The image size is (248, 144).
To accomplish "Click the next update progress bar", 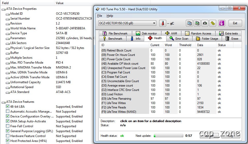I will click(168, 136).
